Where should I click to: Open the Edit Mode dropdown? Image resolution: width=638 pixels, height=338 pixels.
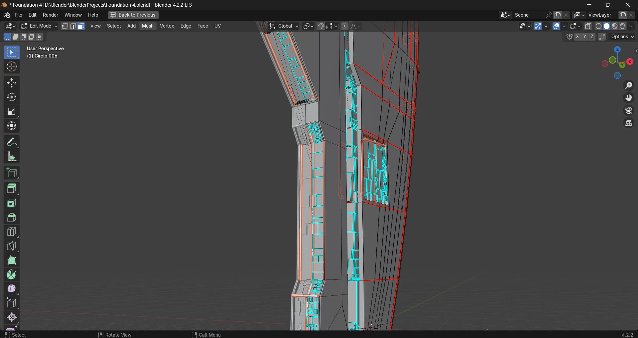39,26
